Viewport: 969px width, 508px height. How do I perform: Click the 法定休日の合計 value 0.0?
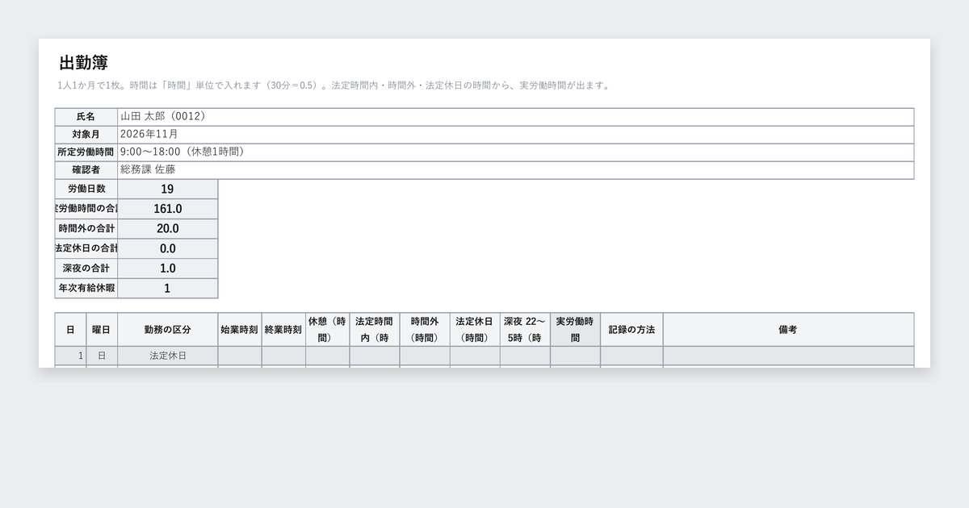pos(168,249)
